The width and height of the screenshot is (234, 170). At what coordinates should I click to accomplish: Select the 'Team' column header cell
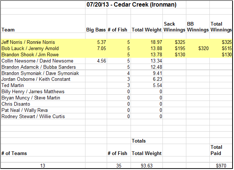pyautogui.click(x=8, y=30)
